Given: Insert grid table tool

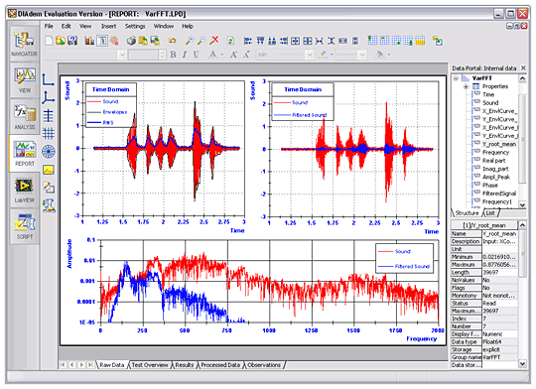Looking at the screenshot, I should click(49, 133).
